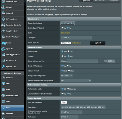Set Inbound Firewall to Block

click(62, 71)
